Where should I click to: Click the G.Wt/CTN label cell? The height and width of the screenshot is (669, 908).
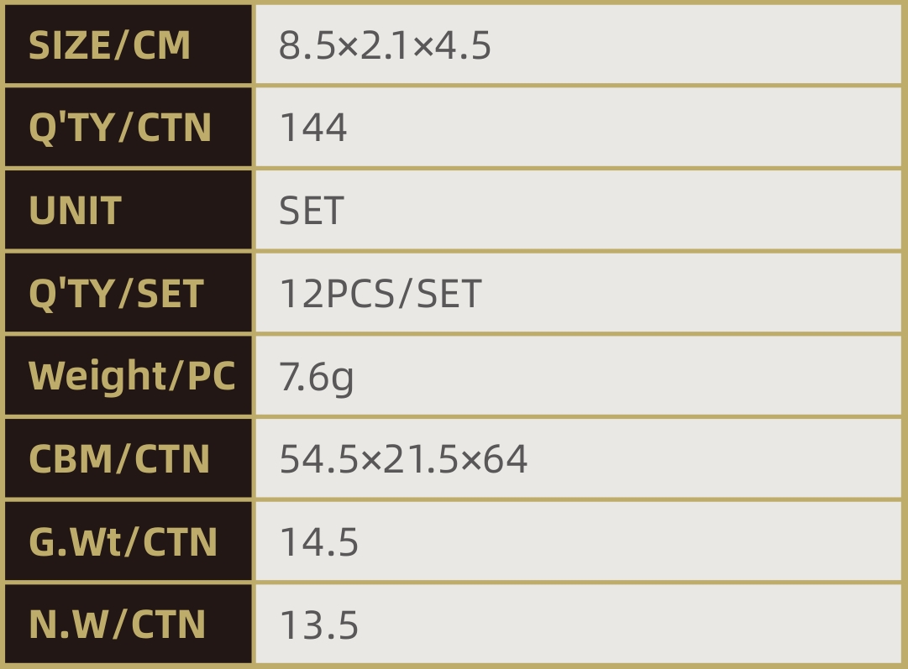(x=123, y=542)
